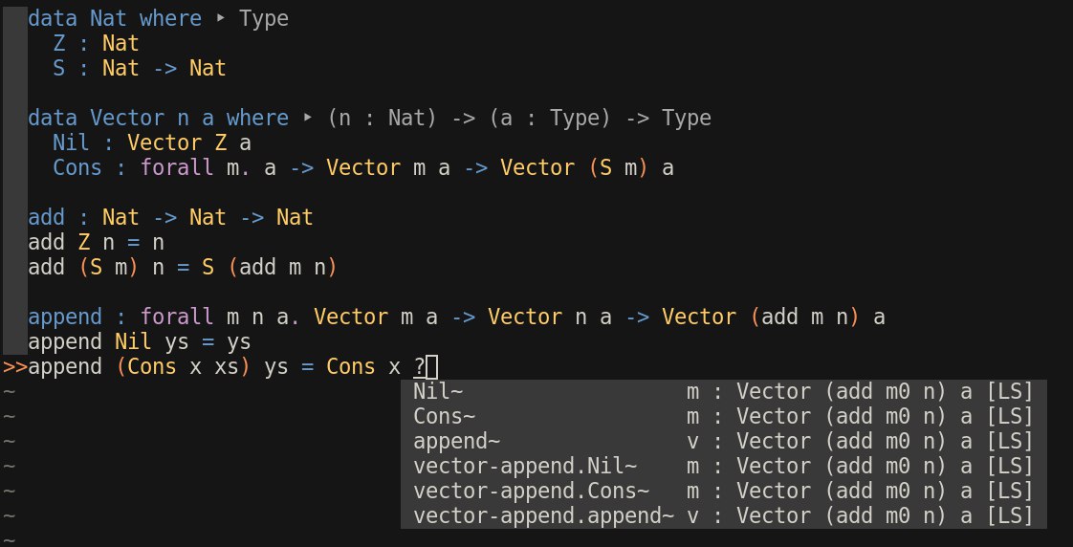The image size is (1073, 547).
Task: Click the >> sign marker in gutter
Action: click(14, 367)
